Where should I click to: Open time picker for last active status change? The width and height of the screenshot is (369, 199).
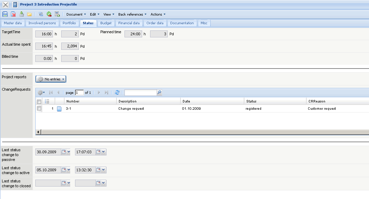click(99, 170)
